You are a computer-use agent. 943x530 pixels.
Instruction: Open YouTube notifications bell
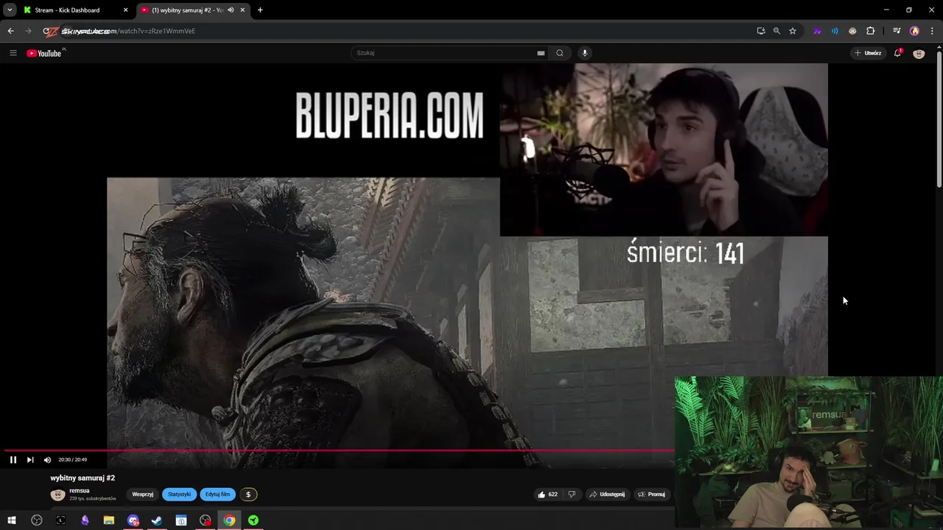(897, 53)
